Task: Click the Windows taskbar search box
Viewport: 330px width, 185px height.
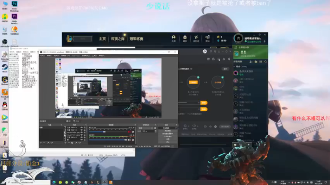Action: tap(28, 183)
